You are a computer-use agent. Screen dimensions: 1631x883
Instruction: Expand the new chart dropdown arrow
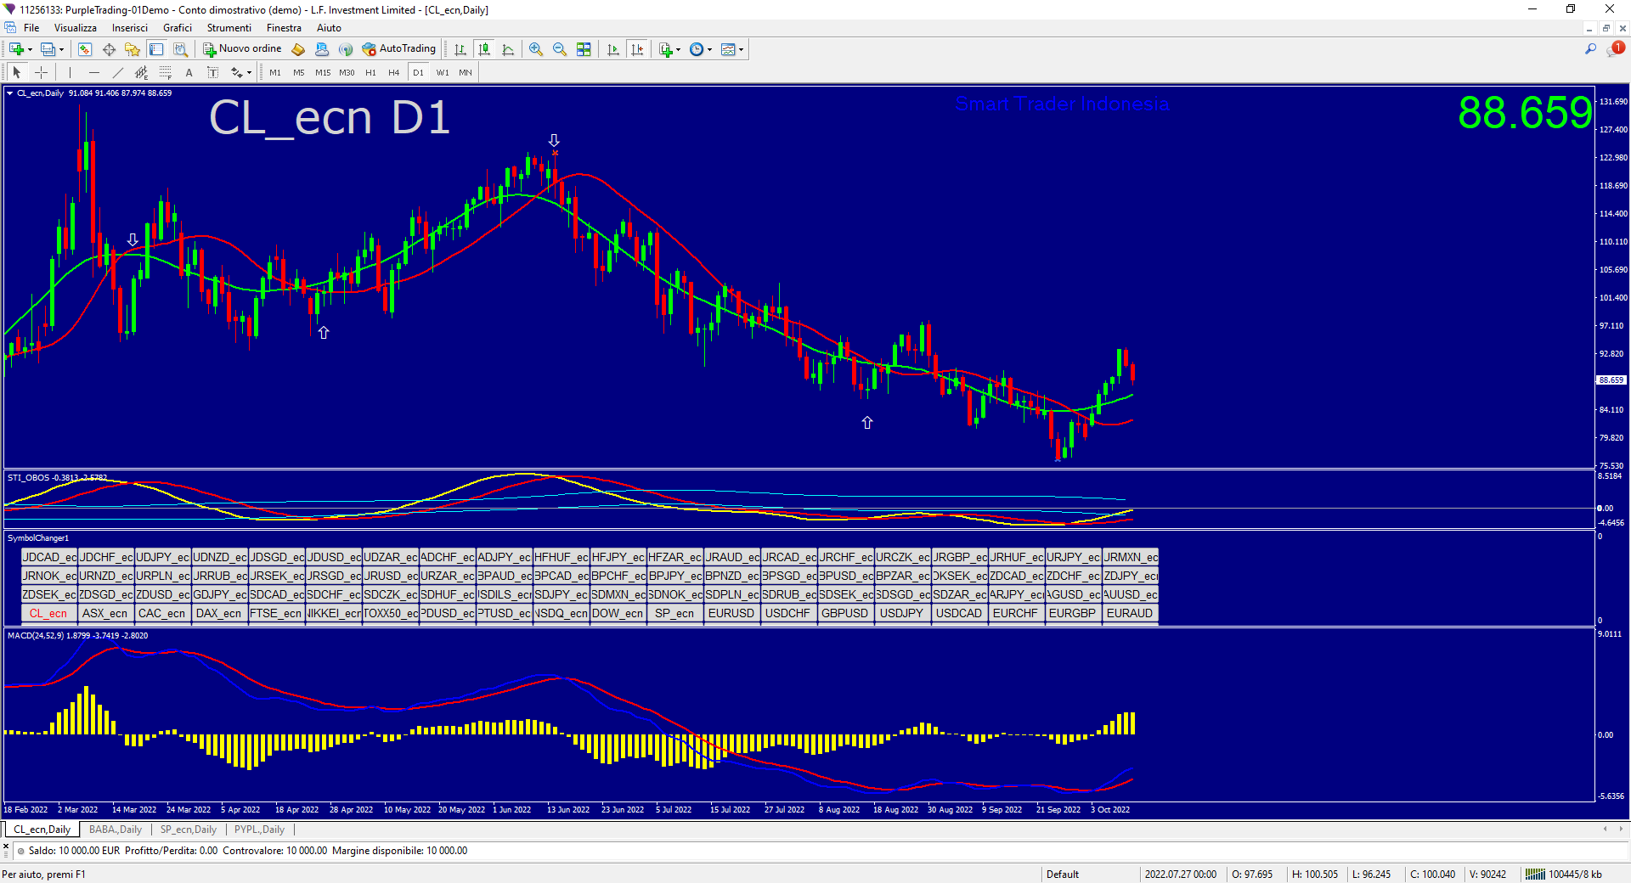tap(30, 49)
